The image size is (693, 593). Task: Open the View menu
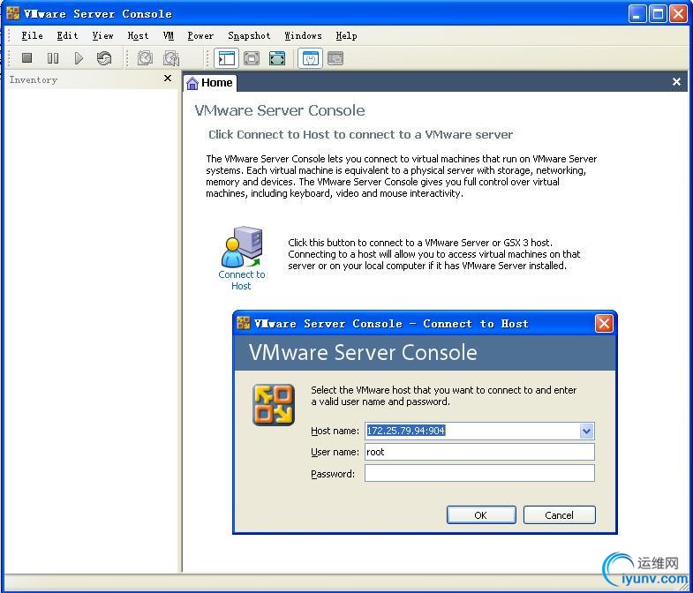click(102, 36)
